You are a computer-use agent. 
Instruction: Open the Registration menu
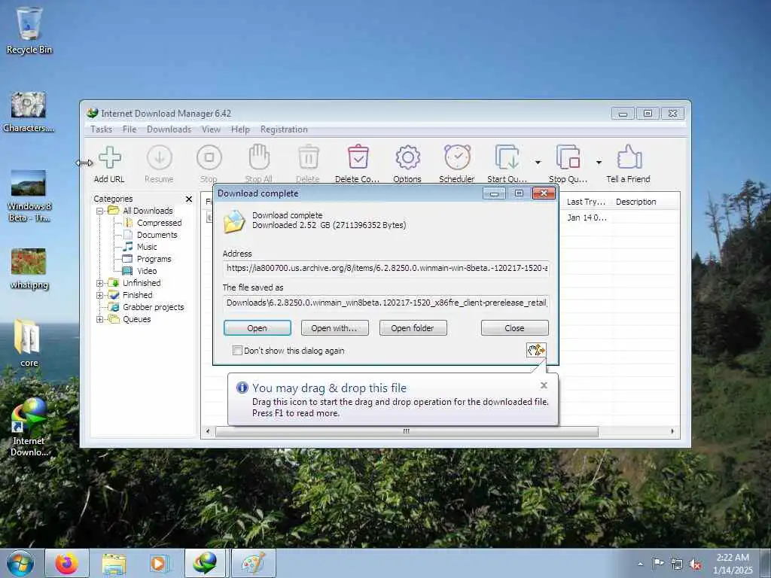(284, 129)
